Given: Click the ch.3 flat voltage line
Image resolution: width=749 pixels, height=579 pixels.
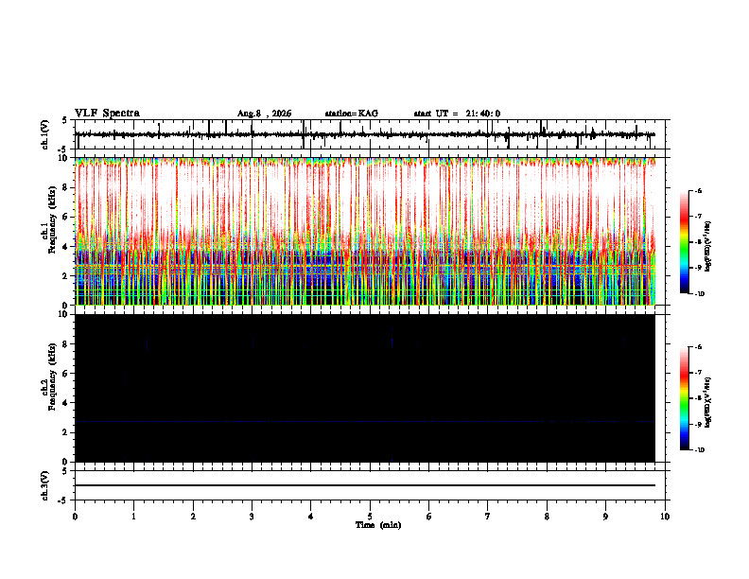Looking at the screenshot, I should coord(364,485).
